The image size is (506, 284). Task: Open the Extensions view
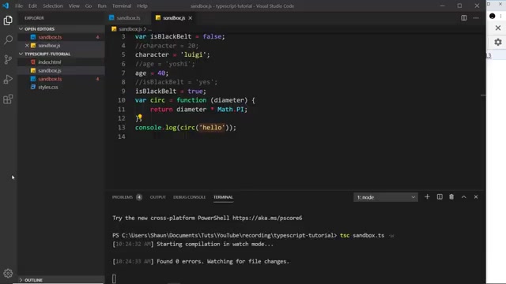8,99
